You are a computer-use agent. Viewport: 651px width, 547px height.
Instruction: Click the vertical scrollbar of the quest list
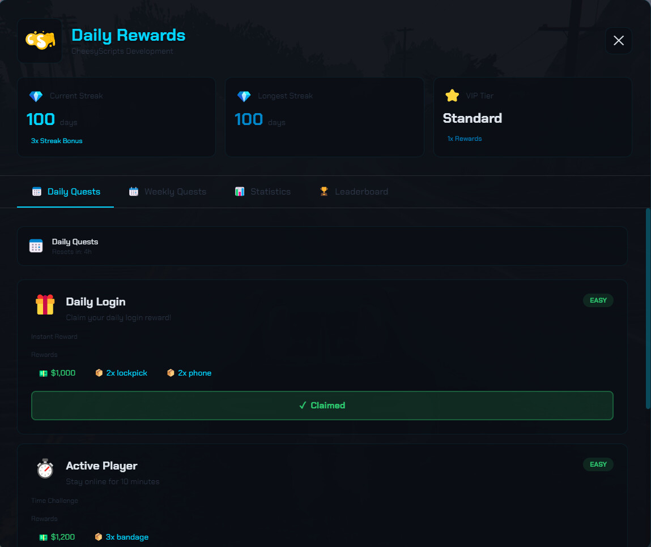(x=648, y=309)
